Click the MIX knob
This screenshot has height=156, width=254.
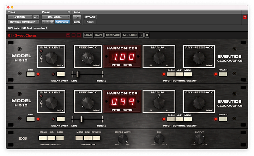click(159, 139)
